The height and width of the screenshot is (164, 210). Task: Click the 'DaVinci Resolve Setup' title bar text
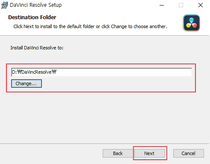click(36, 5)
